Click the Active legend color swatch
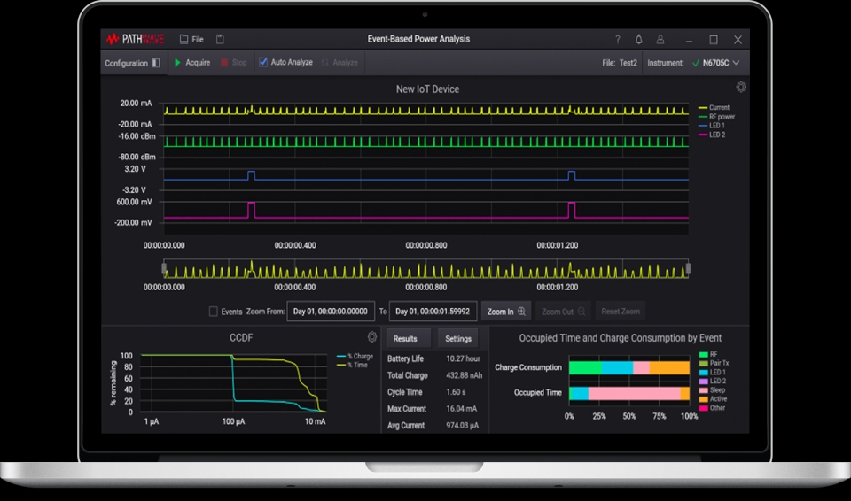This screenshot has width=851, height=501. pyautogui.click(x=703, y=399)
